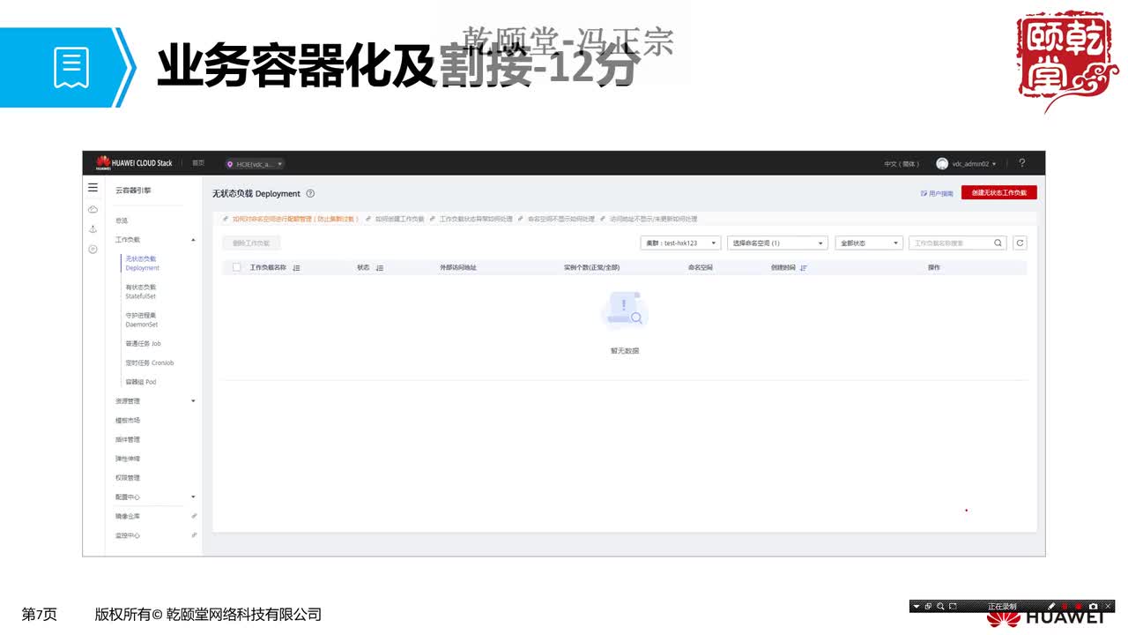Open the HCIE(vdc_a... region dropdown
The height and width of the screenshot is (635, 1128).
point(255,164)
